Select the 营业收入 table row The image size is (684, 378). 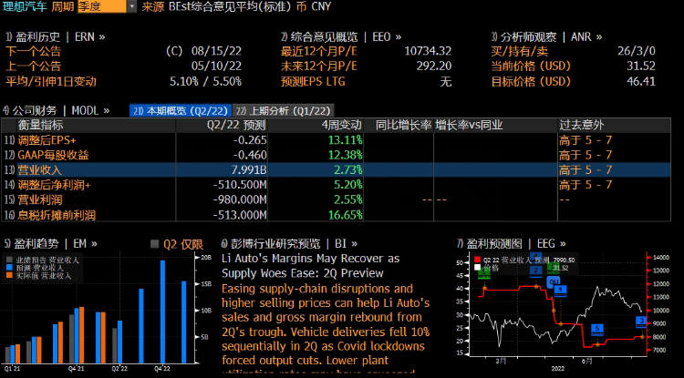coord(336,169)
